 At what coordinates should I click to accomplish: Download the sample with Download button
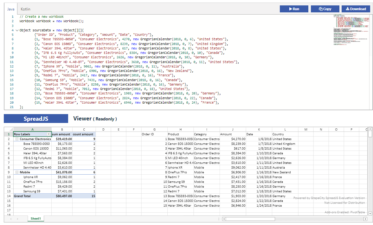pos(356,9)
